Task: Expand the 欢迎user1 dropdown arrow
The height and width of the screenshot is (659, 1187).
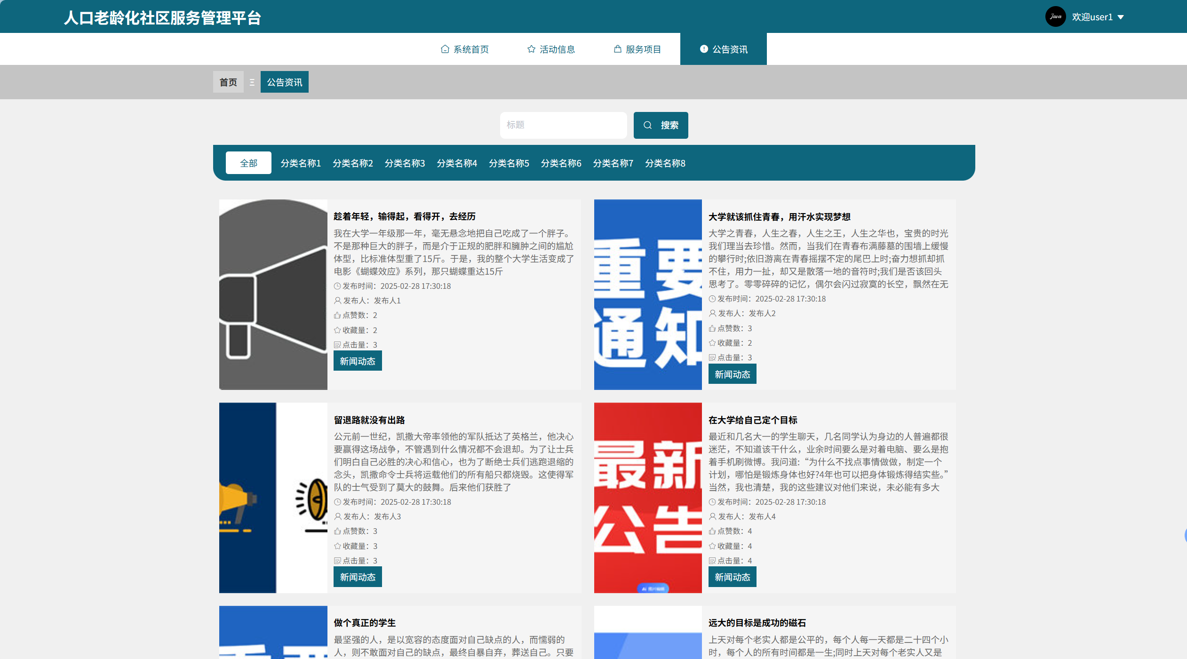Action: (x=1121, y=17)
